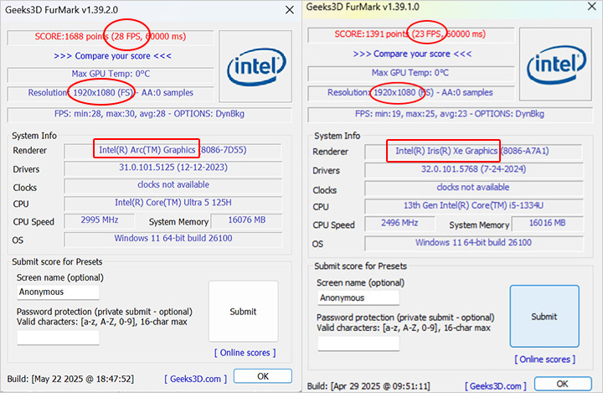Visit Geeks3D.com link in v1.39.1.0 window
Screen dimensions: 603x393
(x=496, y=385)
